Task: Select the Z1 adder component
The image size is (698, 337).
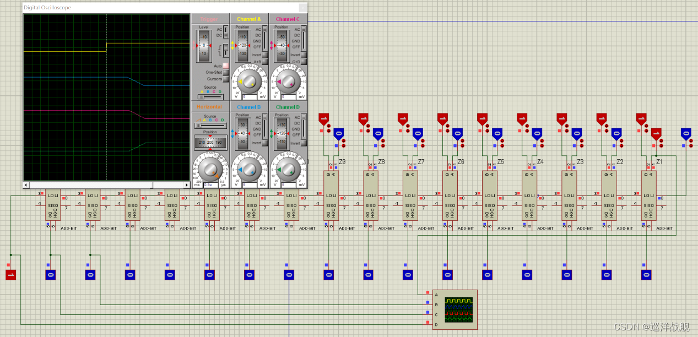Action: 648,195
